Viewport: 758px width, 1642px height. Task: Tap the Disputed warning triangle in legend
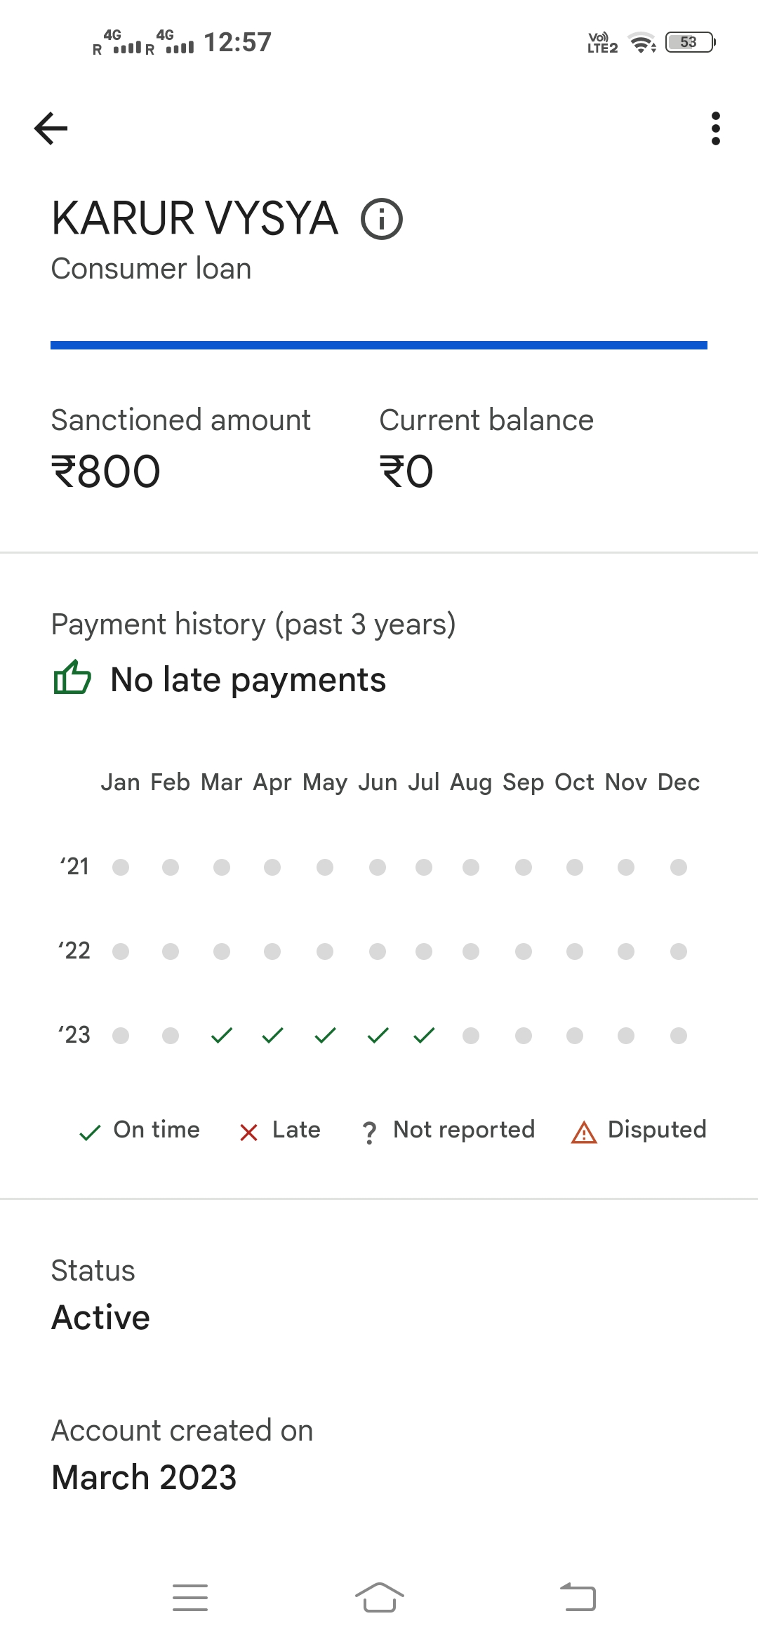[584, 1132]
